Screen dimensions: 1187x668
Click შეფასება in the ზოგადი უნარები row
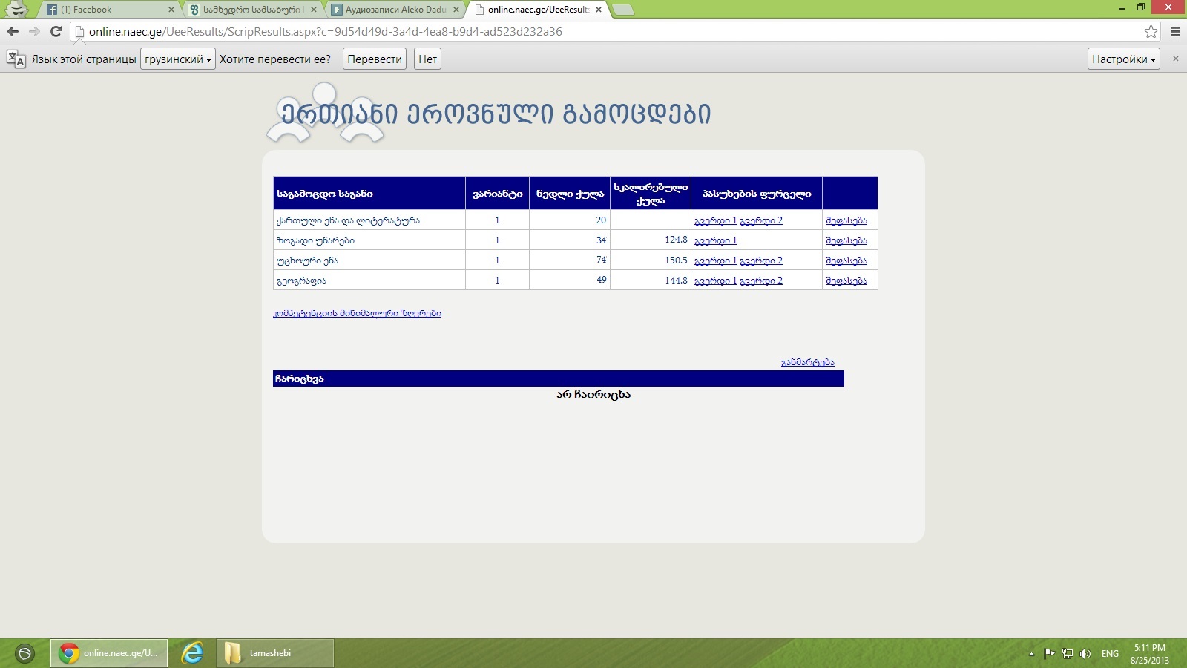(x=846, y=240)
